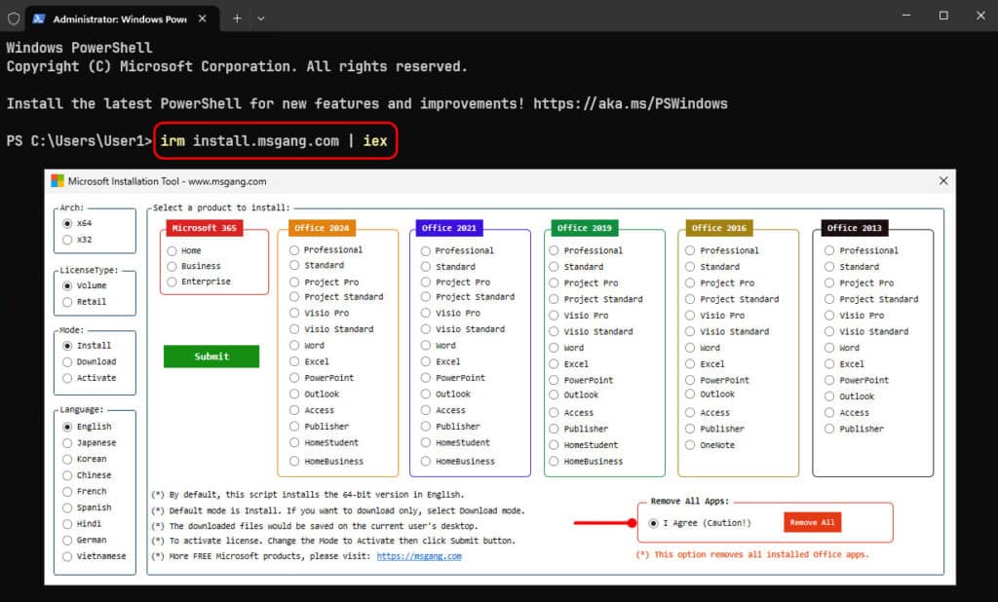Screen dimensions: 998x602
Task: Toggle the I Agree (Caution!) option
Action: (653, 523)
